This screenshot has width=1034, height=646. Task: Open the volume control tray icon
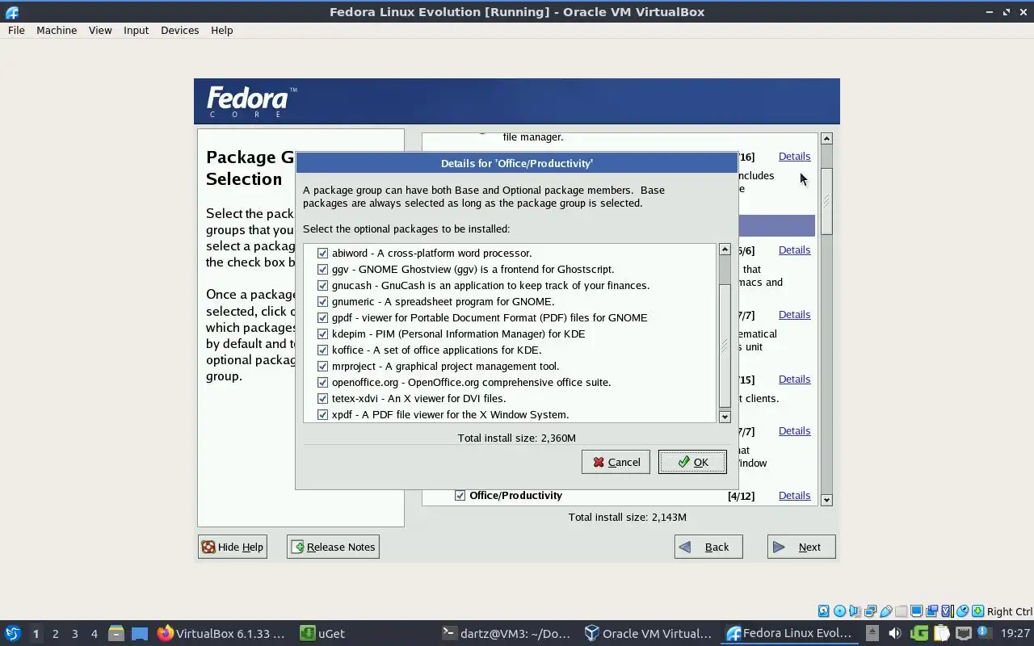click(x=895, y=633)
